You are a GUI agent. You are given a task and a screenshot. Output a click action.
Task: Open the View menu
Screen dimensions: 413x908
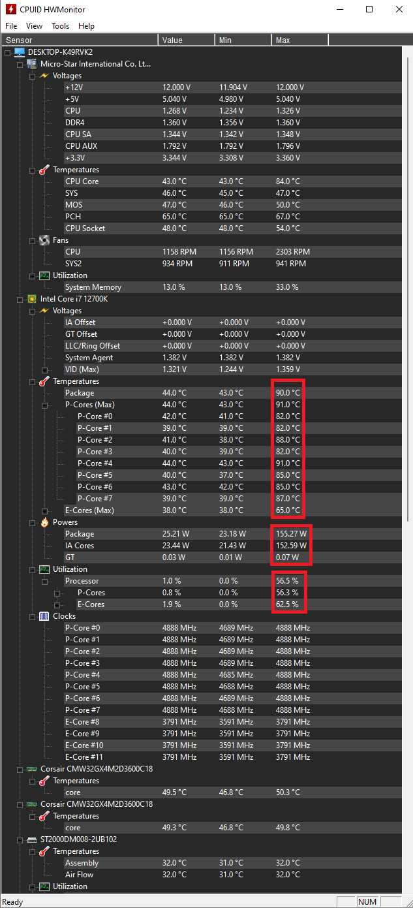[34, 26]
